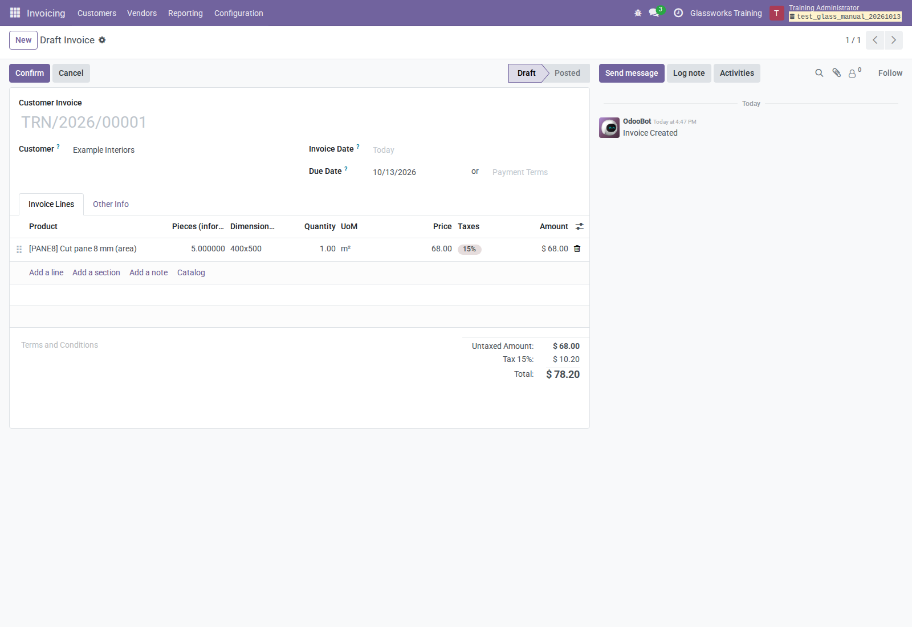
Task: Open the conversations chat icon
Action: 654,13
